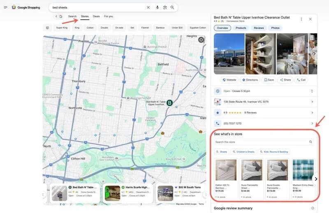This screenshot has width=329, height=213.
Task: Search in-store for Kids' Rooms & Bedding
Action: click(274, 152)
